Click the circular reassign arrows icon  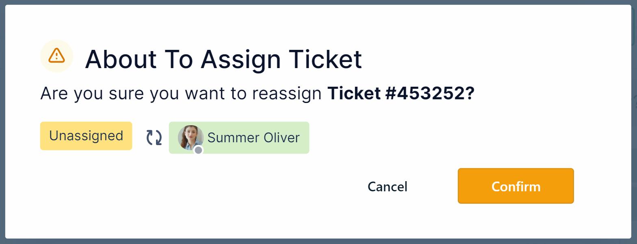(154, 137)
